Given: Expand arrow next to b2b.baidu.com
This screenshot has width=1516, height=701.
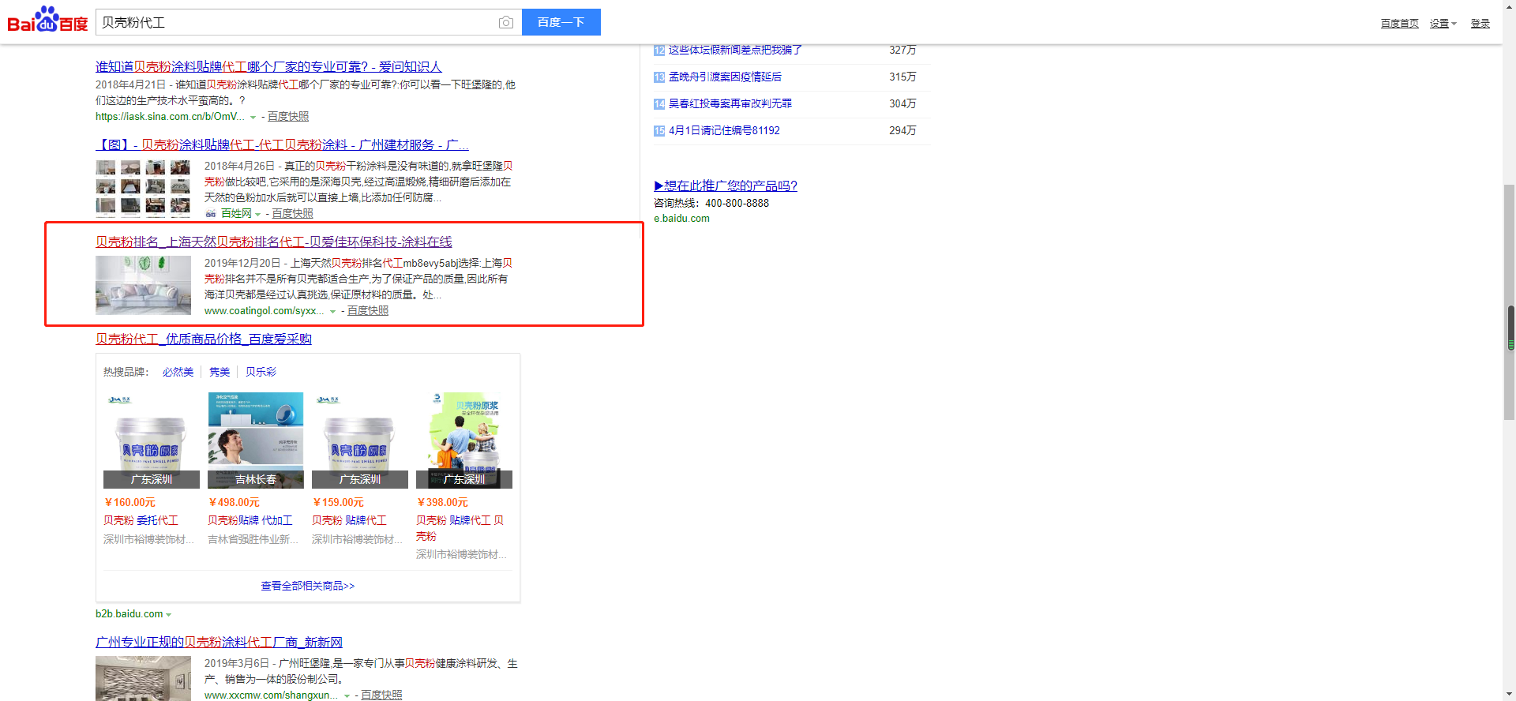Looking at the screenshot, I should (x=169, y=615).
